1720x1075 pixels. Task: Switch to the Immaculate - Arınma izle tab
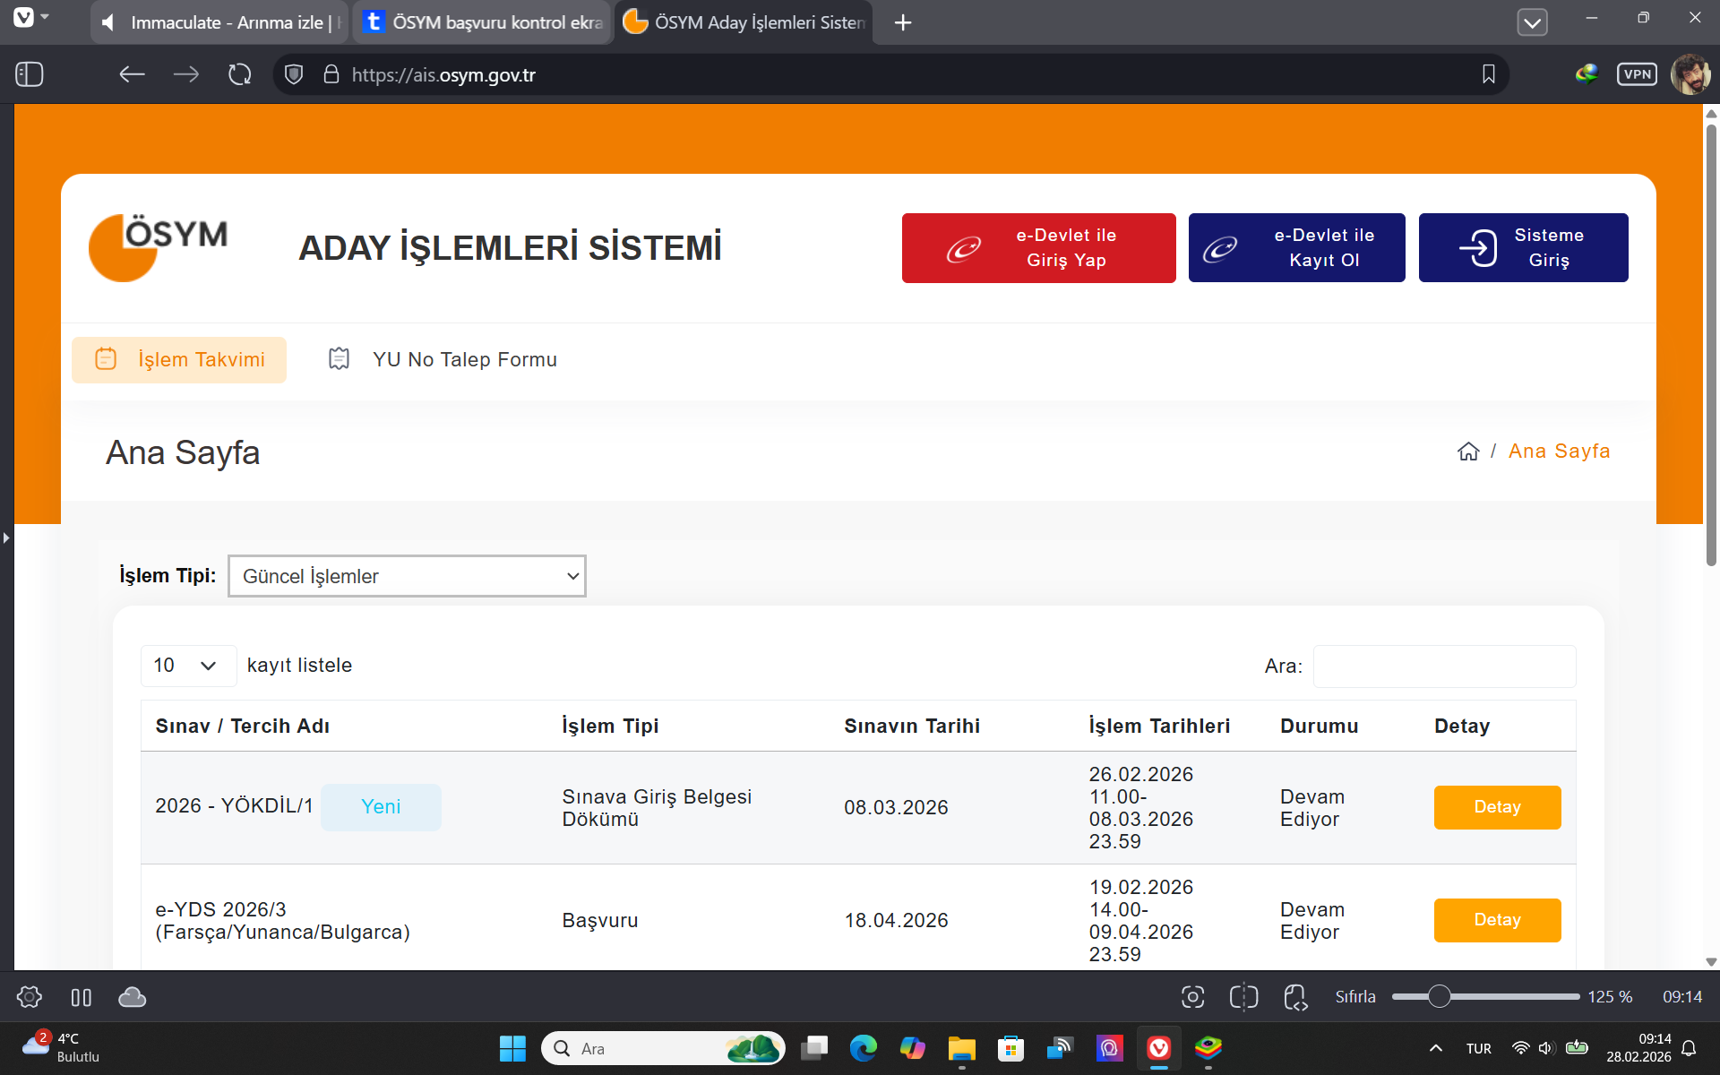tap(219, 22)
